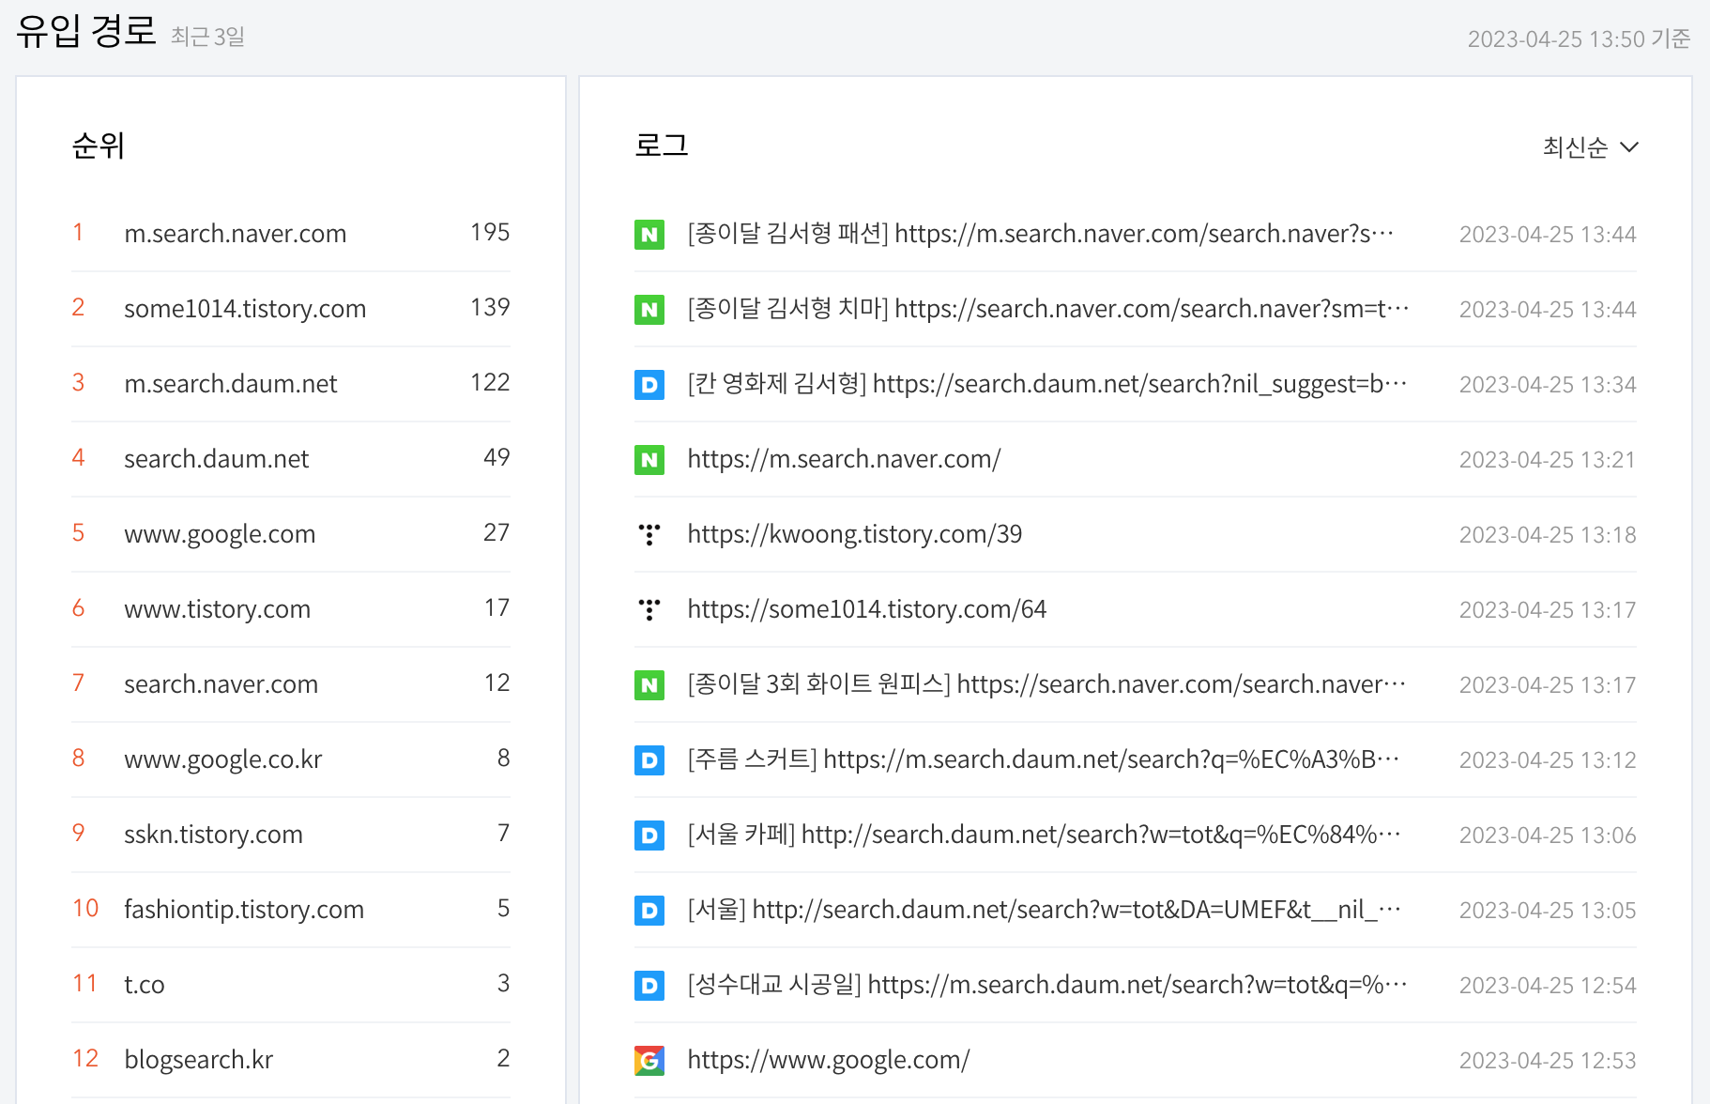Open https://some1014.tistory.com/64 link
The width and height of the screenshot is (1710, 1104).
[867, 609]
